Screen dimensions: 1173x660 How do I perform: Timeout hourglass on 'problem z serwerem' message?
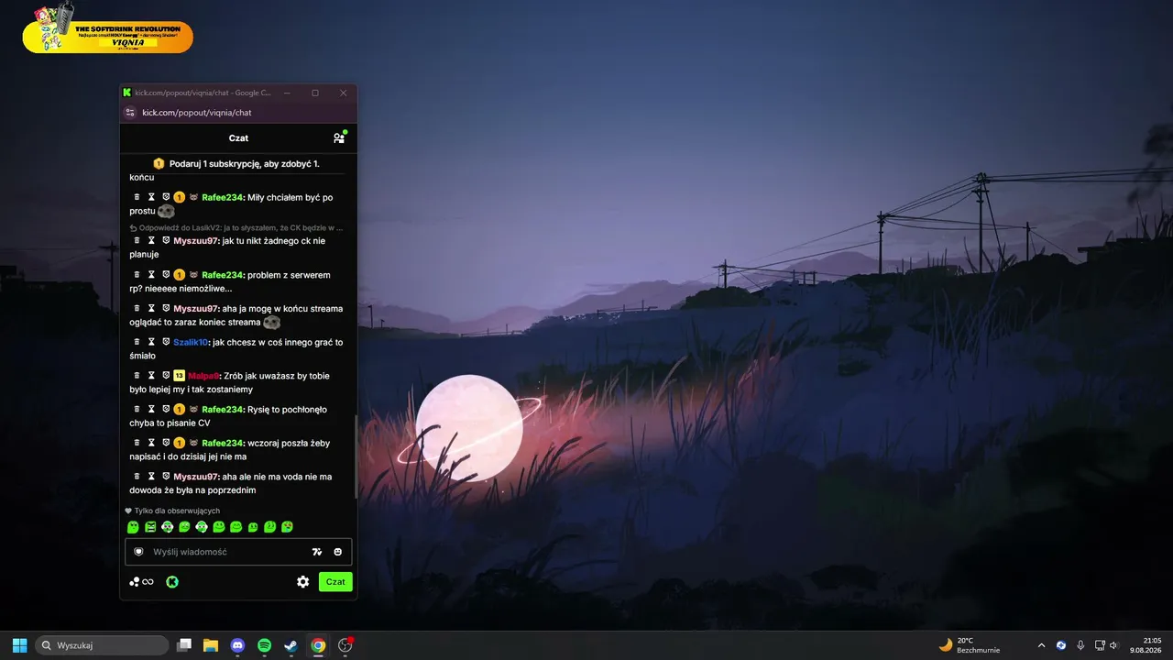(x=151, y=274)
